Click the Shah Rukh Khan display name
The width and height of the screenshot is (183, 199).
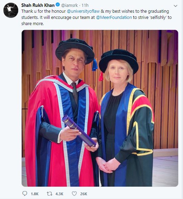pyautogui.click(x=38, y=5)
